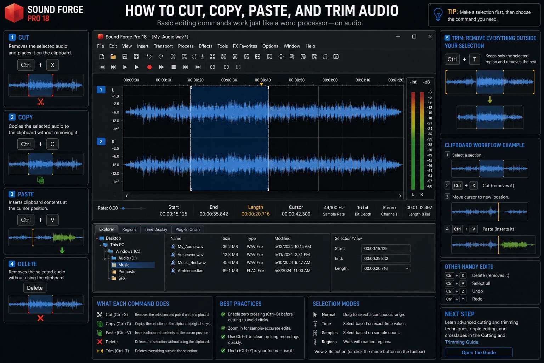Screen dimensions: 544x363
Task: Click the Go to Start transport button
Action: (102, 67)
